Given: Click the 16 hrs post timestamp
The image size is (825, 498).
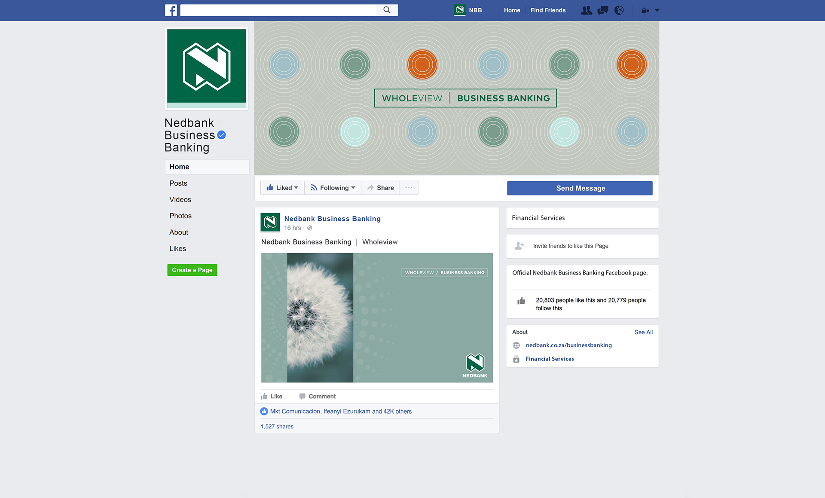Looking at the screenshot, I should [x=293, y=228].
